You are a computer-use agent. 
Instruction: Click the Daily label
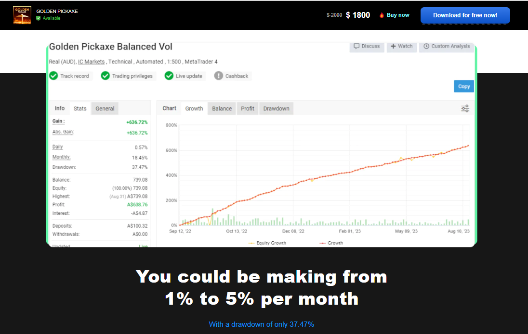[58, 147]
